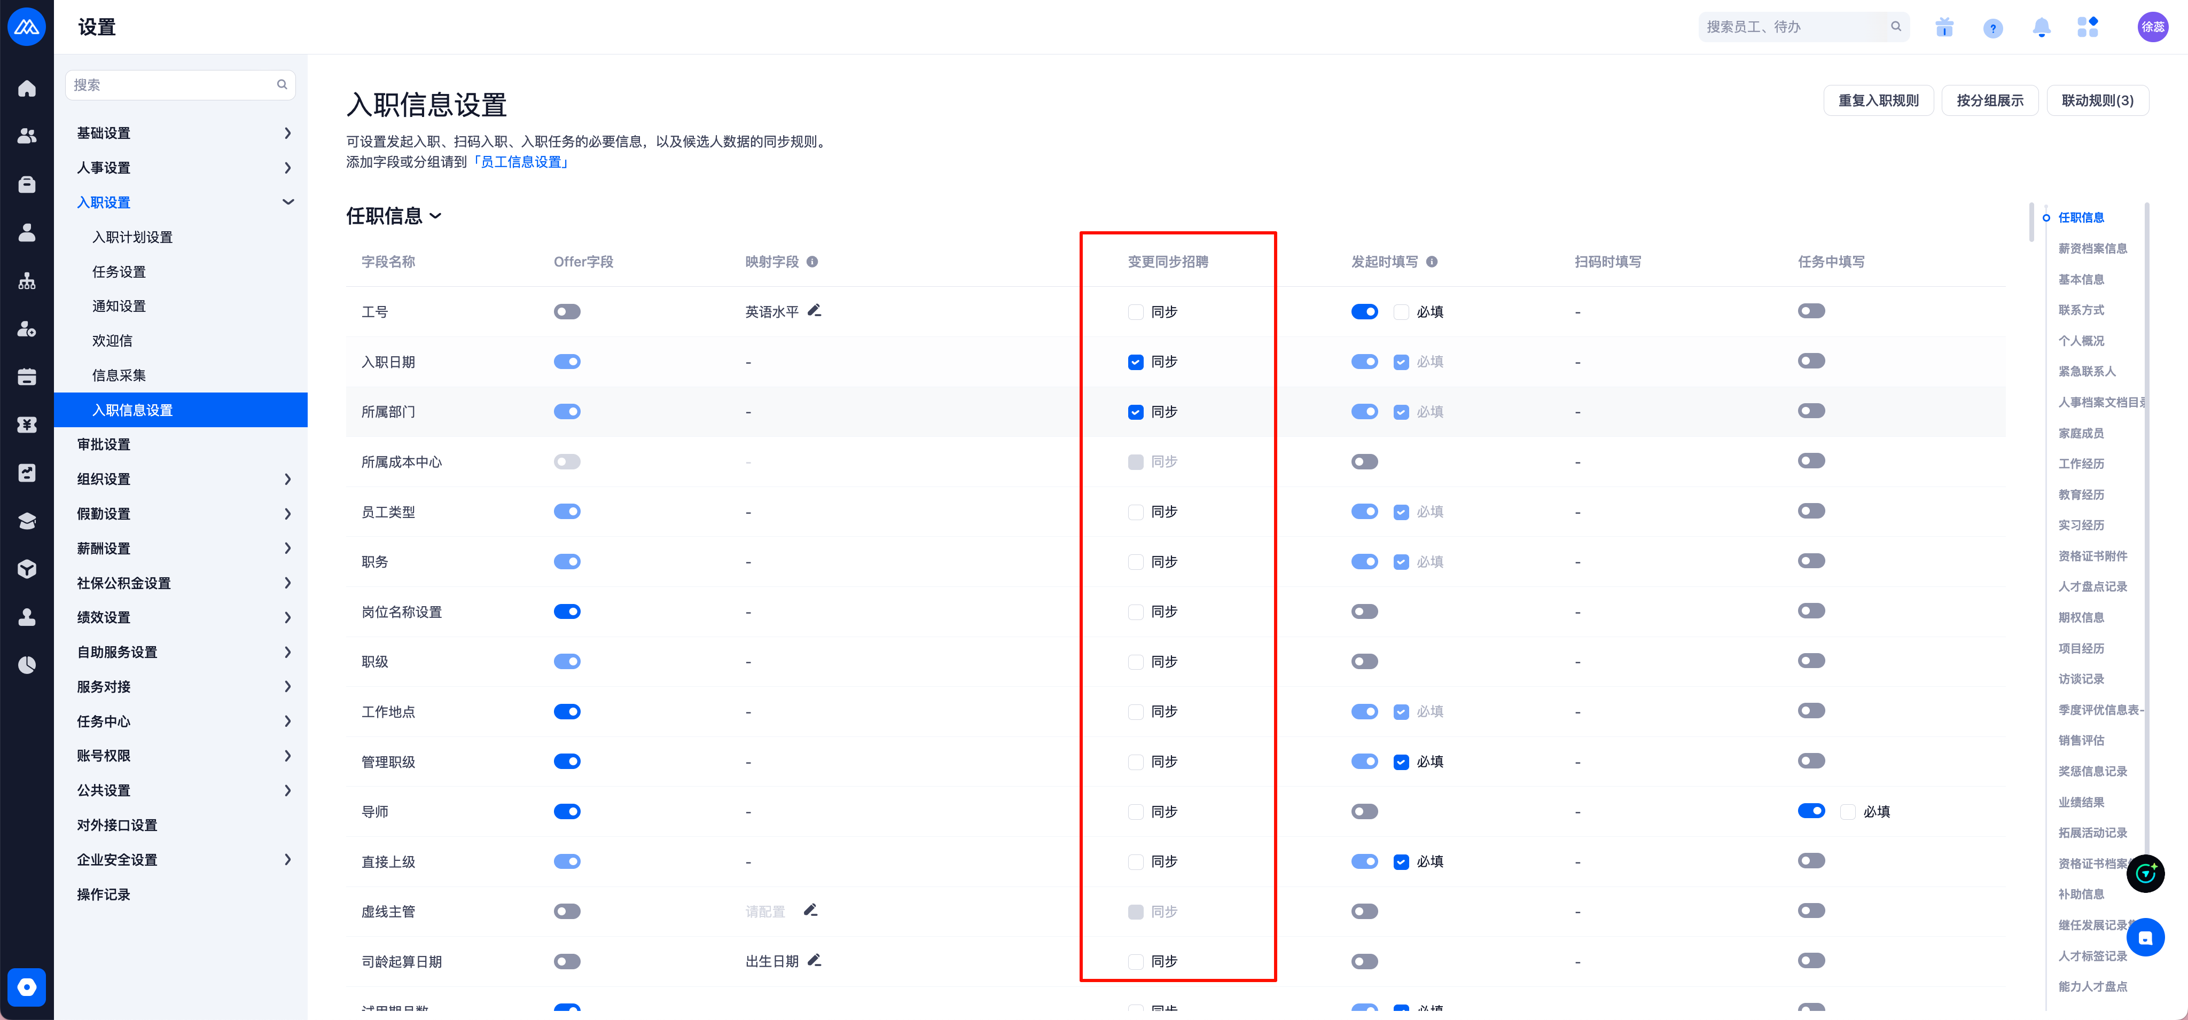Toggle the Offer字段 switch for 工号
This screenshot has width=2188, height=1020.
pos(567,312)
